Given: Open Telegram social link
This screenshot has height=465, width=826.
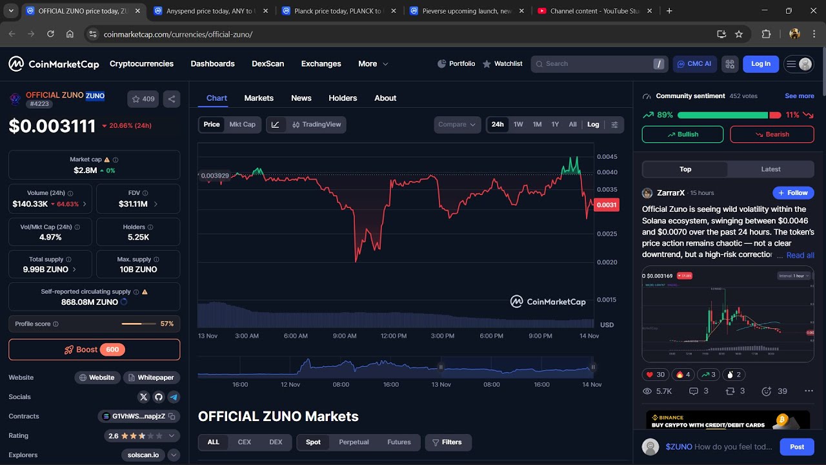Looking at the screenshot, I should point(174,397).
